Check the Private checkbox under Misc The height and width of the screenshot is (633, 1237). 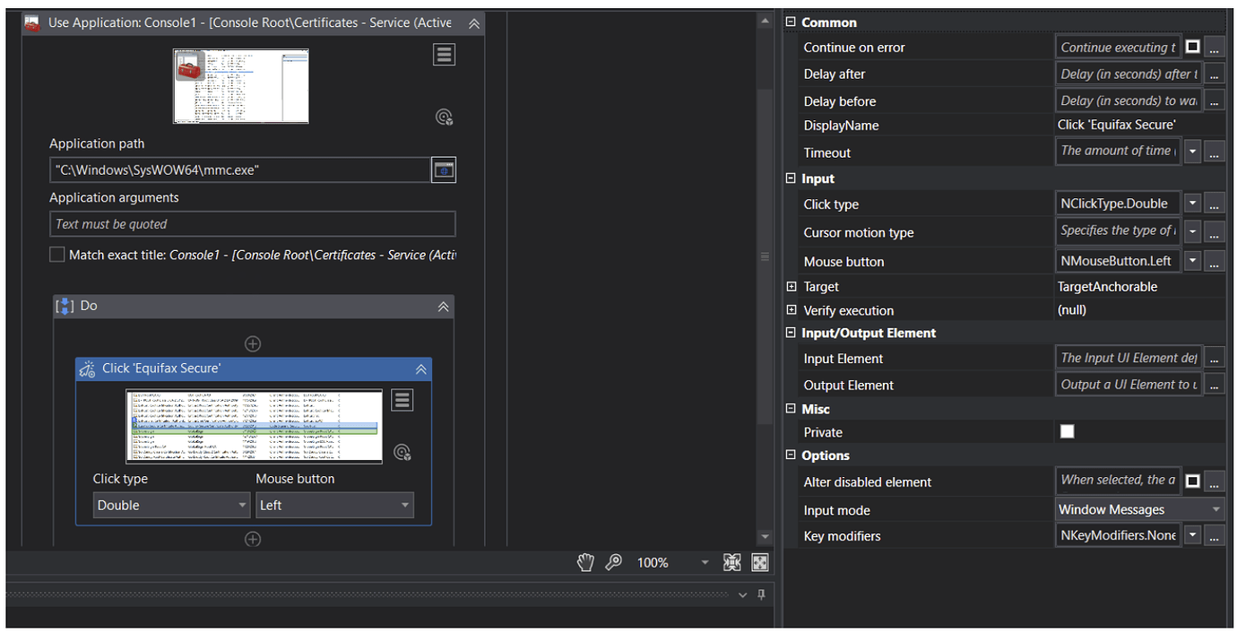[1067, 431]
